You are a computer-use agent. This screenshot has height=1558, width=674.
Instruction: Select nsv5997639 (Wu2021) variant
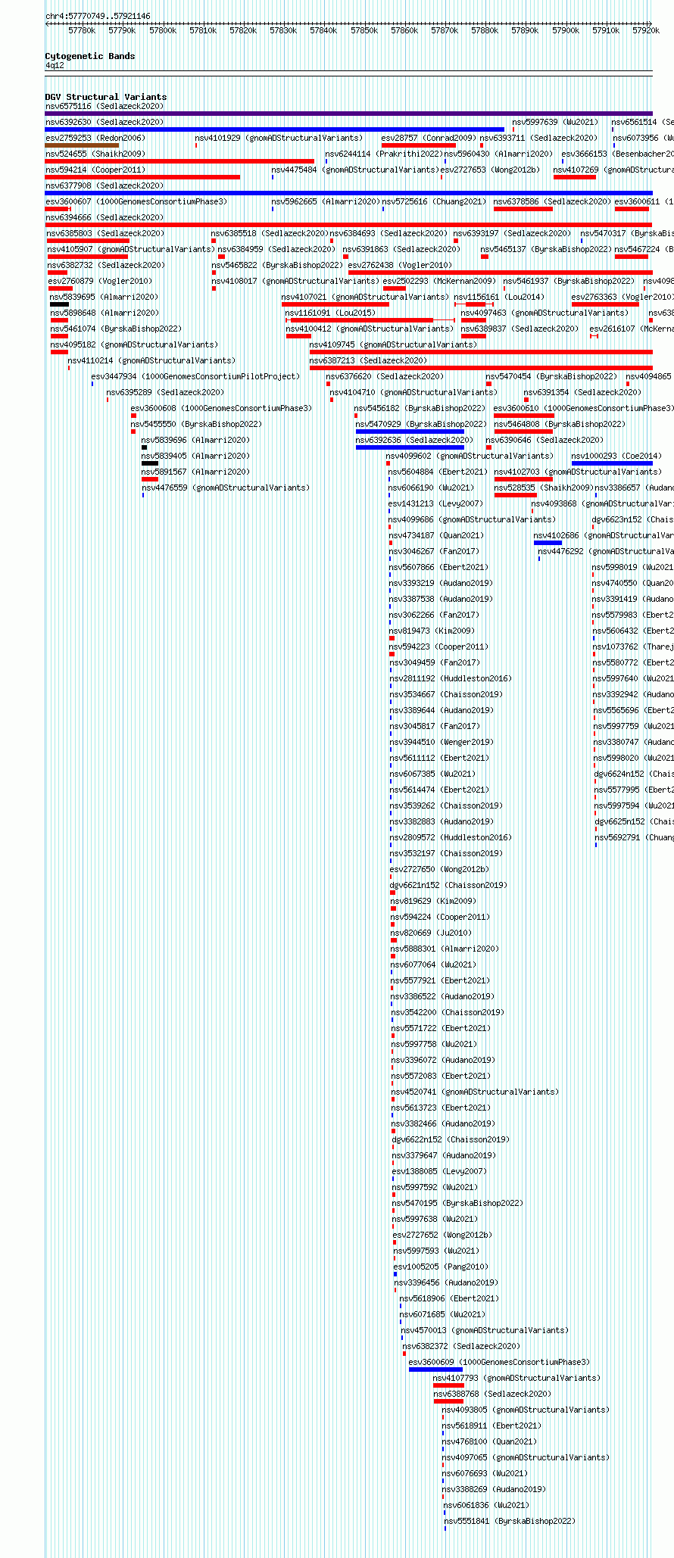[555, 123]
